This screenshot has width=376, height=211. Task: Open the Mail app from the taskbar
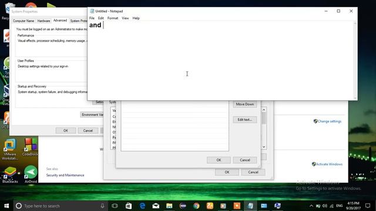[x=156, y=206]
